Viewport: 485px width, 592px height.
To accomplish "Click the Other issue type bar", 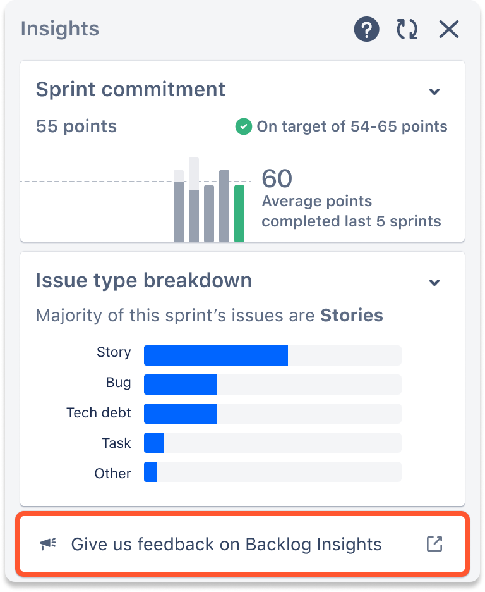I will pos(272,472).
